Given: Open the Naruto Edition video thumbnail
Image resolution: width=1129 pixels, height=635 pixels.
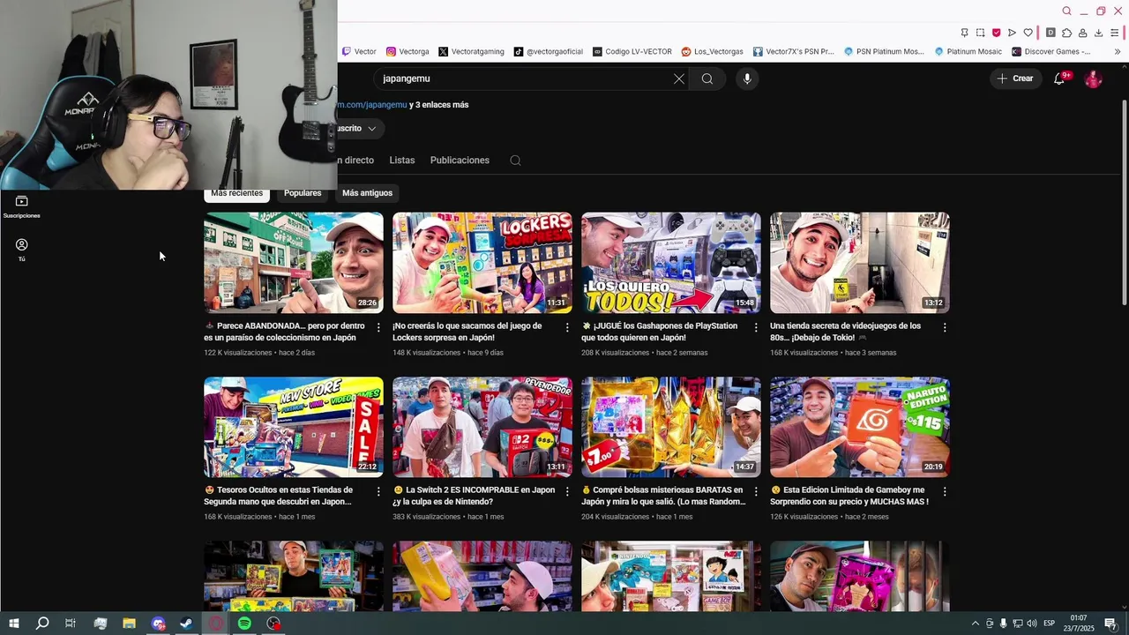Looking at the screenshot, I should pos(860,427).
